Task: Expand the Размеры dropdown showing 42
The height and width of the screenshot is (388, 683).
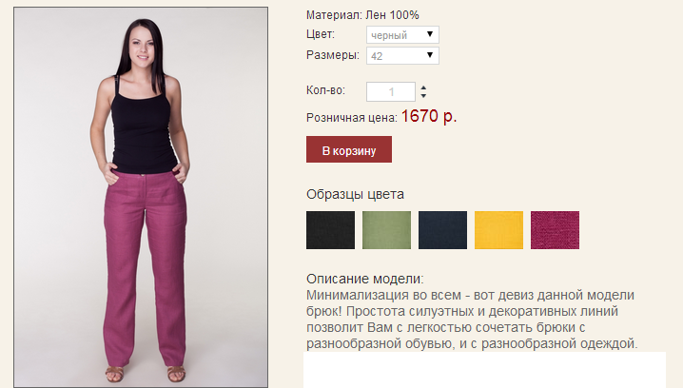Action: pyautogui.click(x=402, y=56)
